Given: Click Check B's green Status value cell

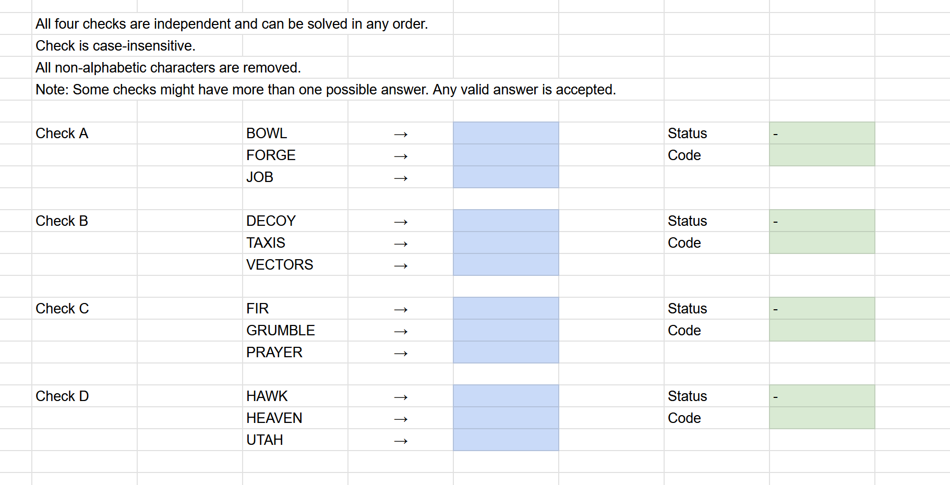Looking at the screenshot, I should tap(822, 221).
